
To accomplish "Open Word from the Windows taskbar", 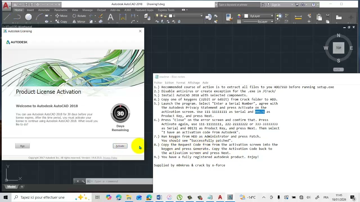I will [x=159, y=197].
